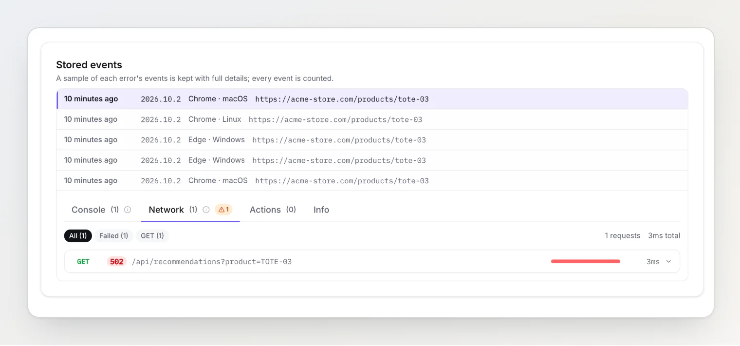The width and height of the screenshot is (740, 346).
Task: Click the URL in the Chrome · Linux row
Action: [335, 120]
